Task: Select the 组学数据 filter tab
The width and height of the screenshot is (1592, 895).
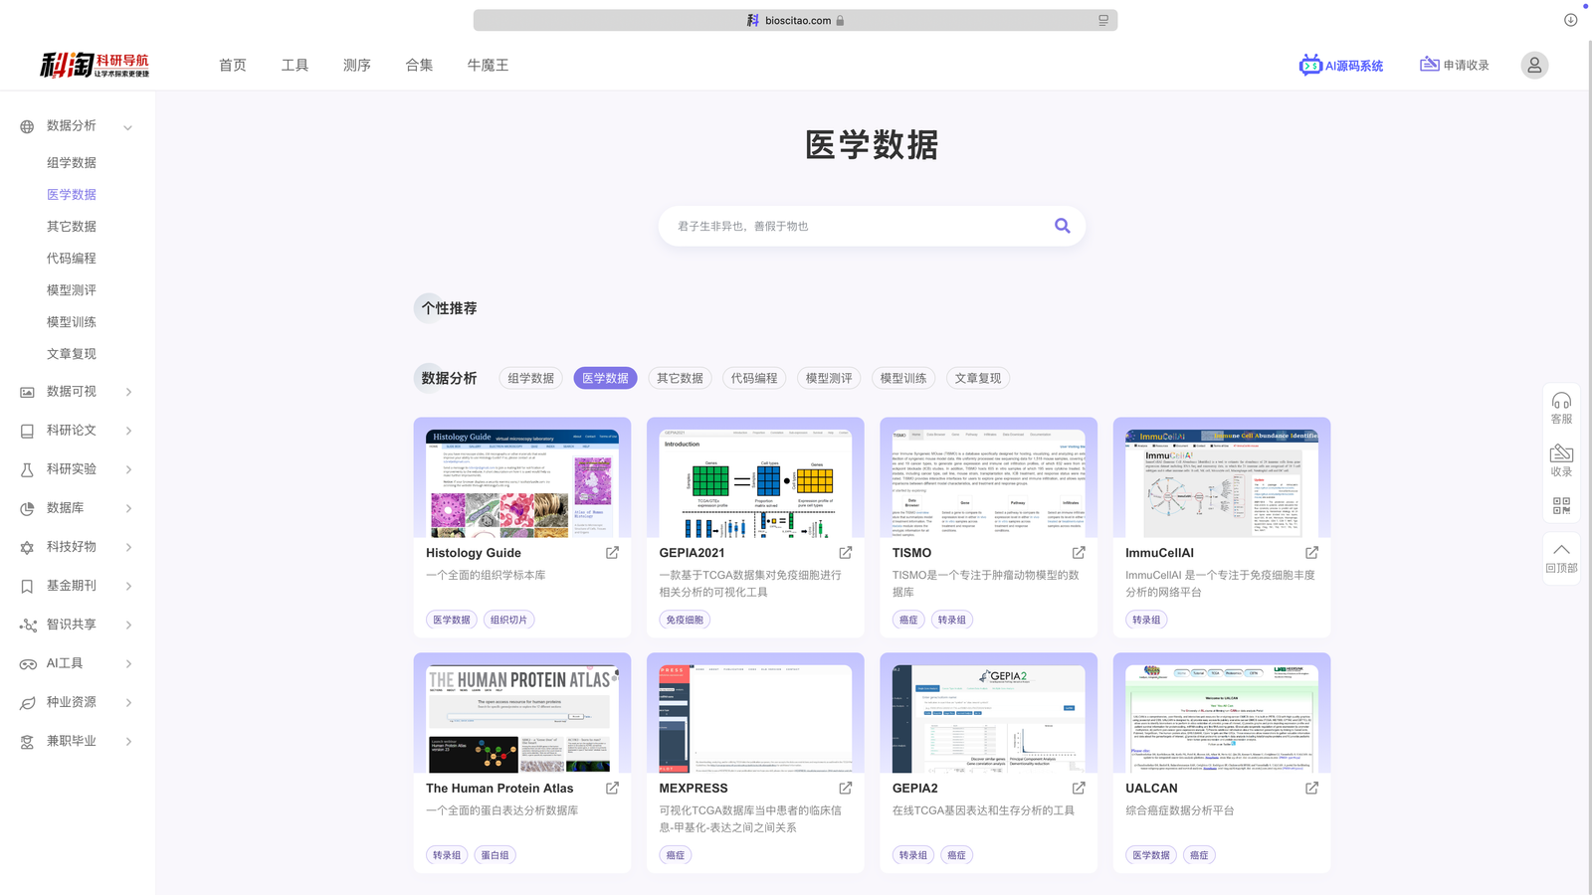Action: (x=530, y=379)
